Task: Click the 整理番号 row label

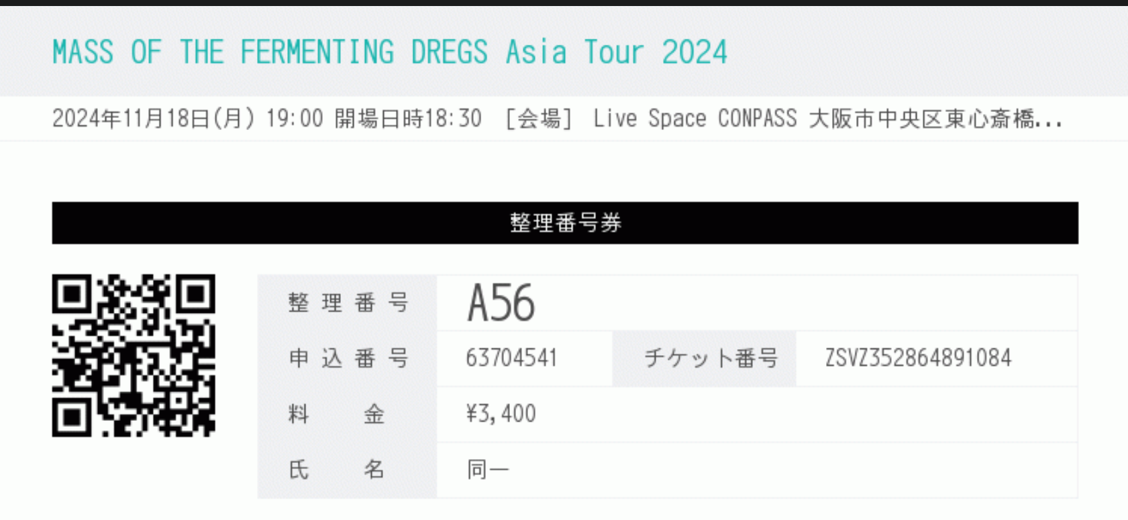Action: (348, 303)
